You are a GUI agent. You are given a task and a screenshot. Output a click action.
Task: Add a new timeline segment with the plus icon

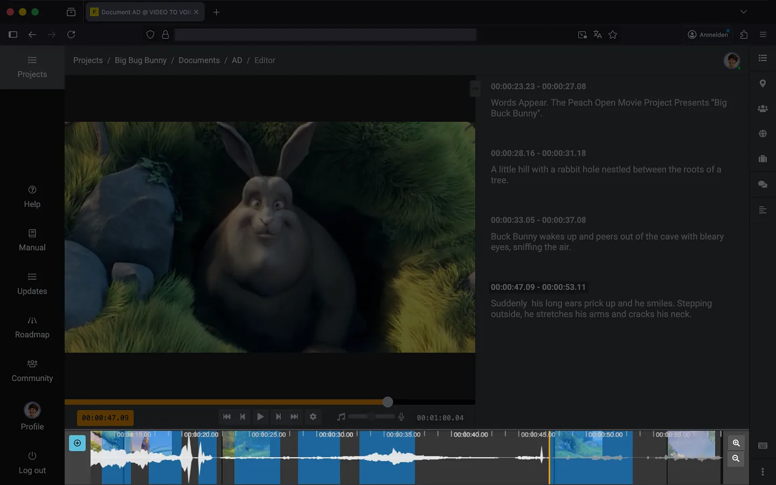click(x=78, y=443)
